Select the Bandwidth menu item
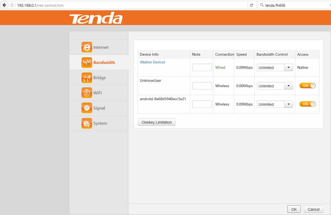331x215 pixels. [99, 62]
